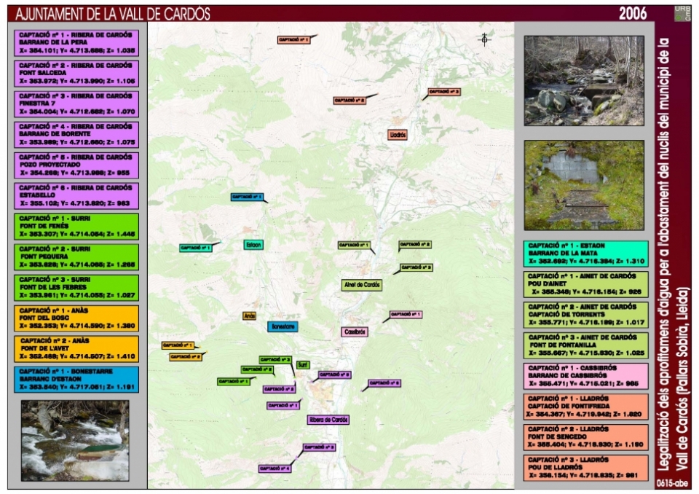This screenshot has width=699, height=494.
Task: Click the green Surri map label
Action: 303,364
